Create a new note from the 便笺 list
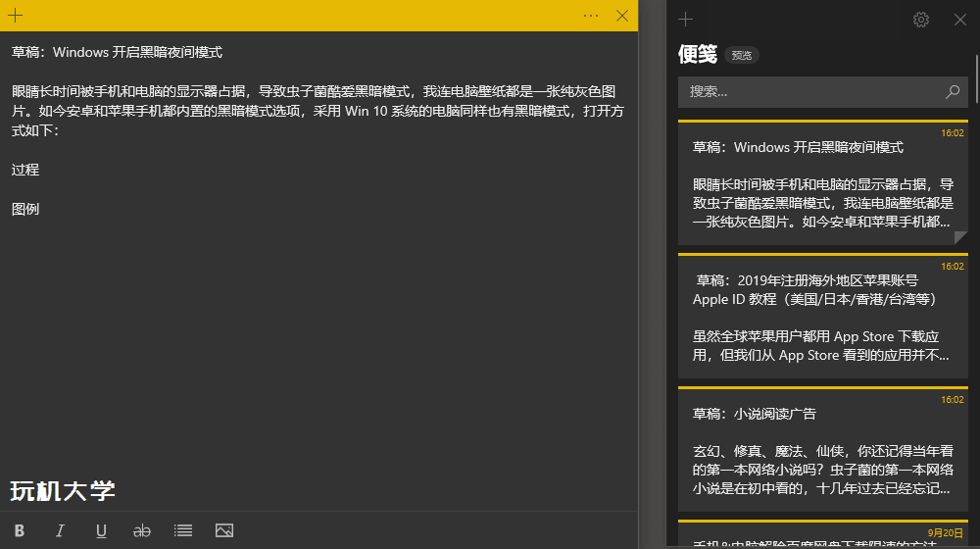Image resolution: width=980 pixels, height=549 pixels. 686,20
